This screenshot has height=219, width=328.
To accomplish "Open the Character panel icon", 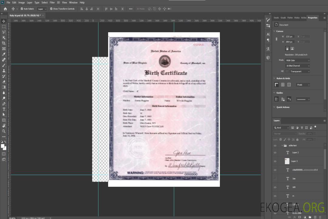I will 268,34.
